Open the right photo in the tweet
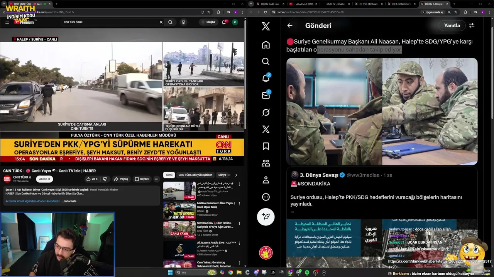This screenshot has width=494, height=277. tap(430, 112)
